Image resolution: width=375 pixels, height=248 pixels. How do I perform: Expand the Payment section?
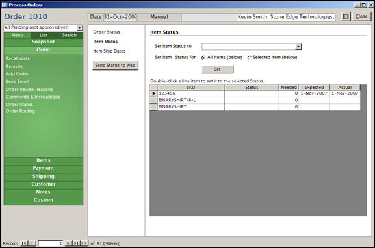(x=44, y=168)
